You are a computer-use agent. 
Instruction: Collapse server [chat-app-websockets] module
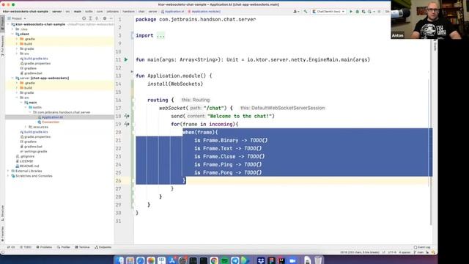coord(12,78)
